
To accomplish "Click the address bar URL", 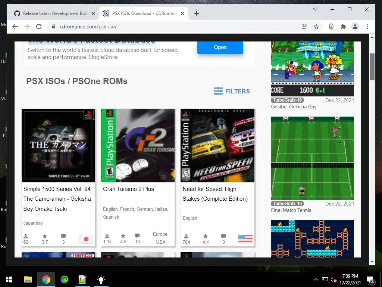I will 88,27.
